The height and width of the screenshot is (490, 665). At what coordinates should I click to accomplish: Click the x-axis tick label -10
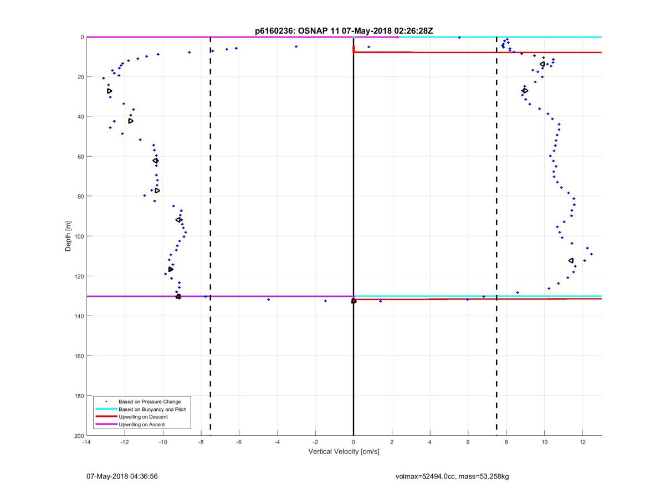[163, 442]
